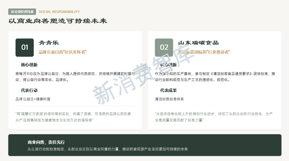Image resolution: width=289 pixels, height=161 pixels.
Task: Click the grey-green 02 number badge
Action: [164, 47]
